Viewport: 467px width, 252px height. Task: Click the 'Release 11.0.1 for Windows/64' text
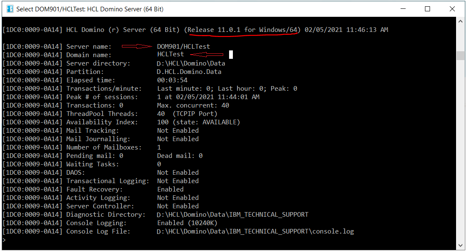pyautogui.click(x=242, y=30)
